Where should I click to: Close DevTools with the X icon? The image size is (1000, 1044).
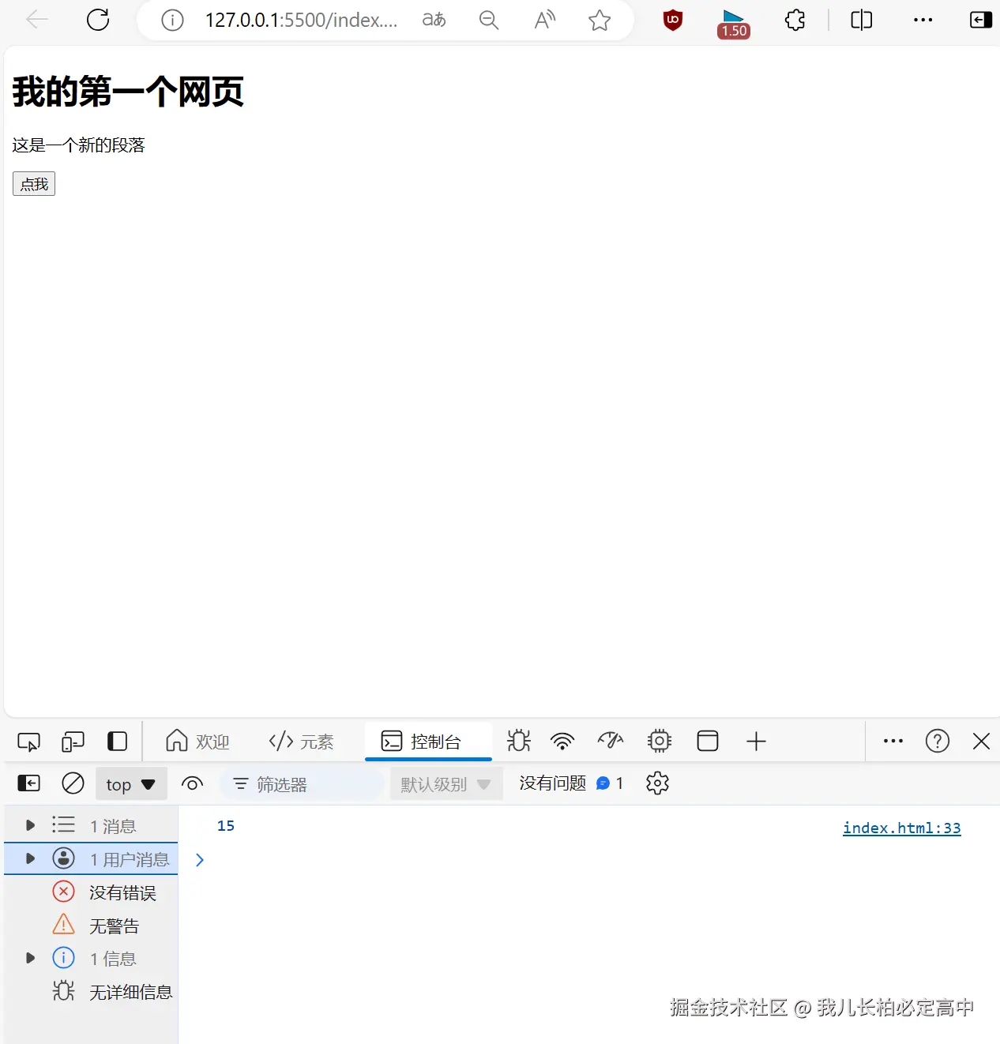tap(981, 741)
